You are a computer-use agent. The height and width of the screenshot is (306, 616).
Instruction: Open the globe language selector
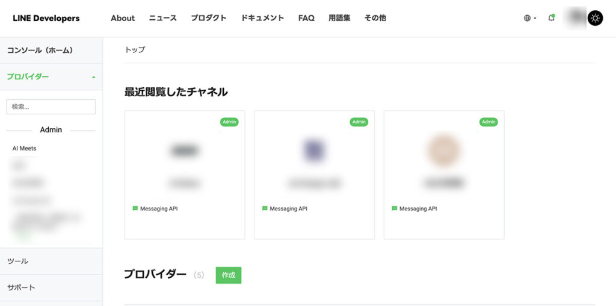point(529,18)
